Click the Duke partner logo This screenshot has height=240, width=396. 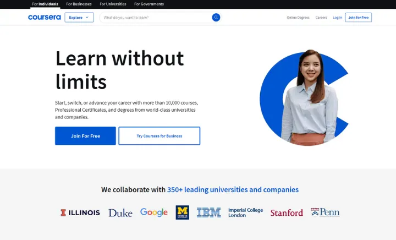pyautogui.click(x=120, y=212)
